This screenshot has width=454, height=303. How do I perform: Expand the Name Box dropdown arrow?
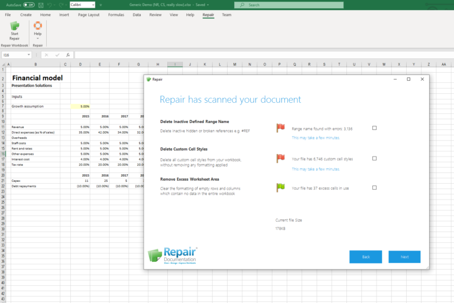coord(28,55)
